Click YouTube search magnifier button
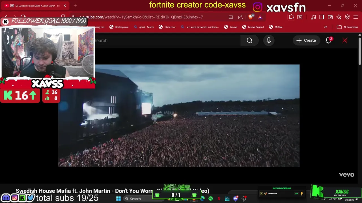 (x=249, y=41)
